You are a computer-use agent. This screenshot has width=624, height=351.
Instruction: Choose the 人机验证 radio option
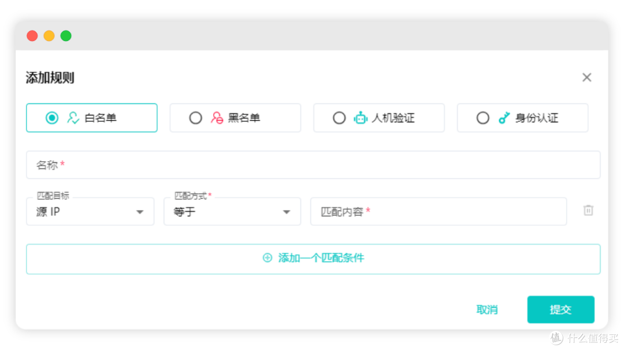point(339,118)
